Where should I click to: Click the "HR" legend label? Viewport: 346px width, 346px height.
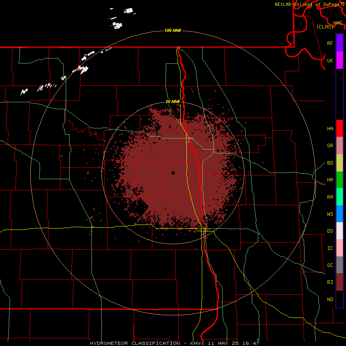coord(330,180)
